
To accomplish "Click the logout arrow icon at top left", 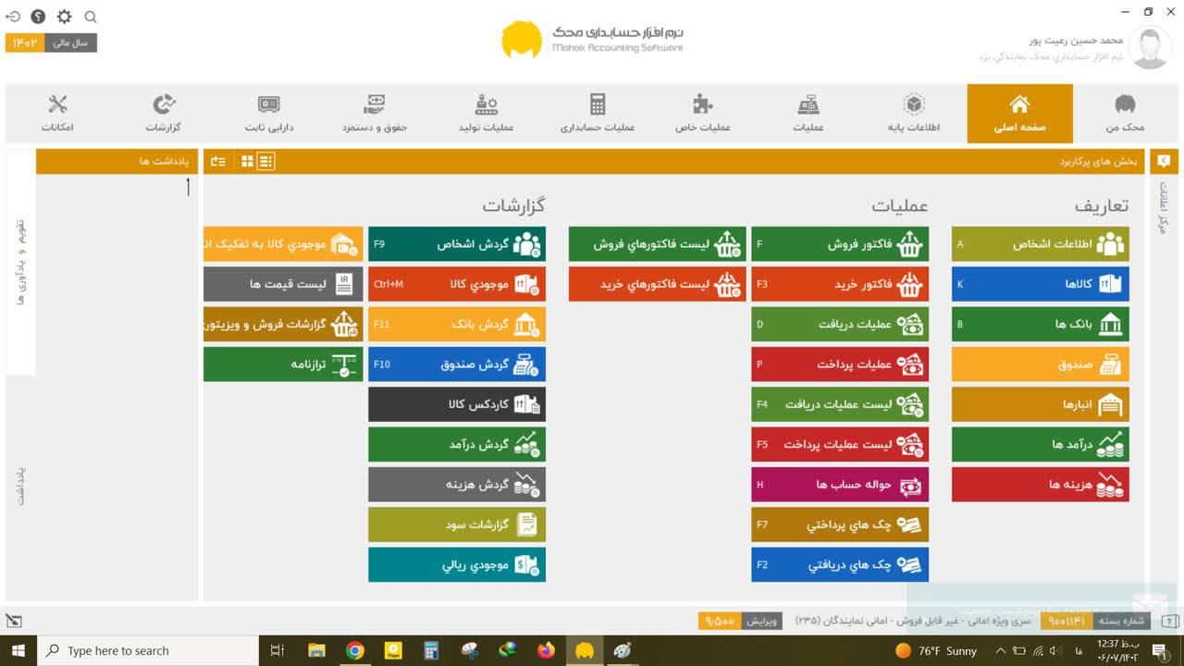I will (13, 17).
